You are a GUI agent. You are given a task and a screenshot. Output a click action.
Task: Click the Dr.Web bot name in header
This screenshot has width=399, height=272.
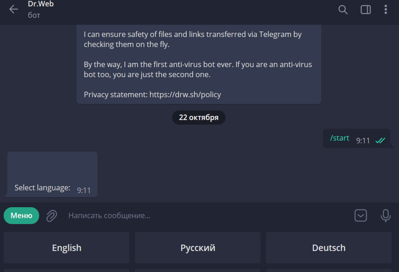(41, 5)
